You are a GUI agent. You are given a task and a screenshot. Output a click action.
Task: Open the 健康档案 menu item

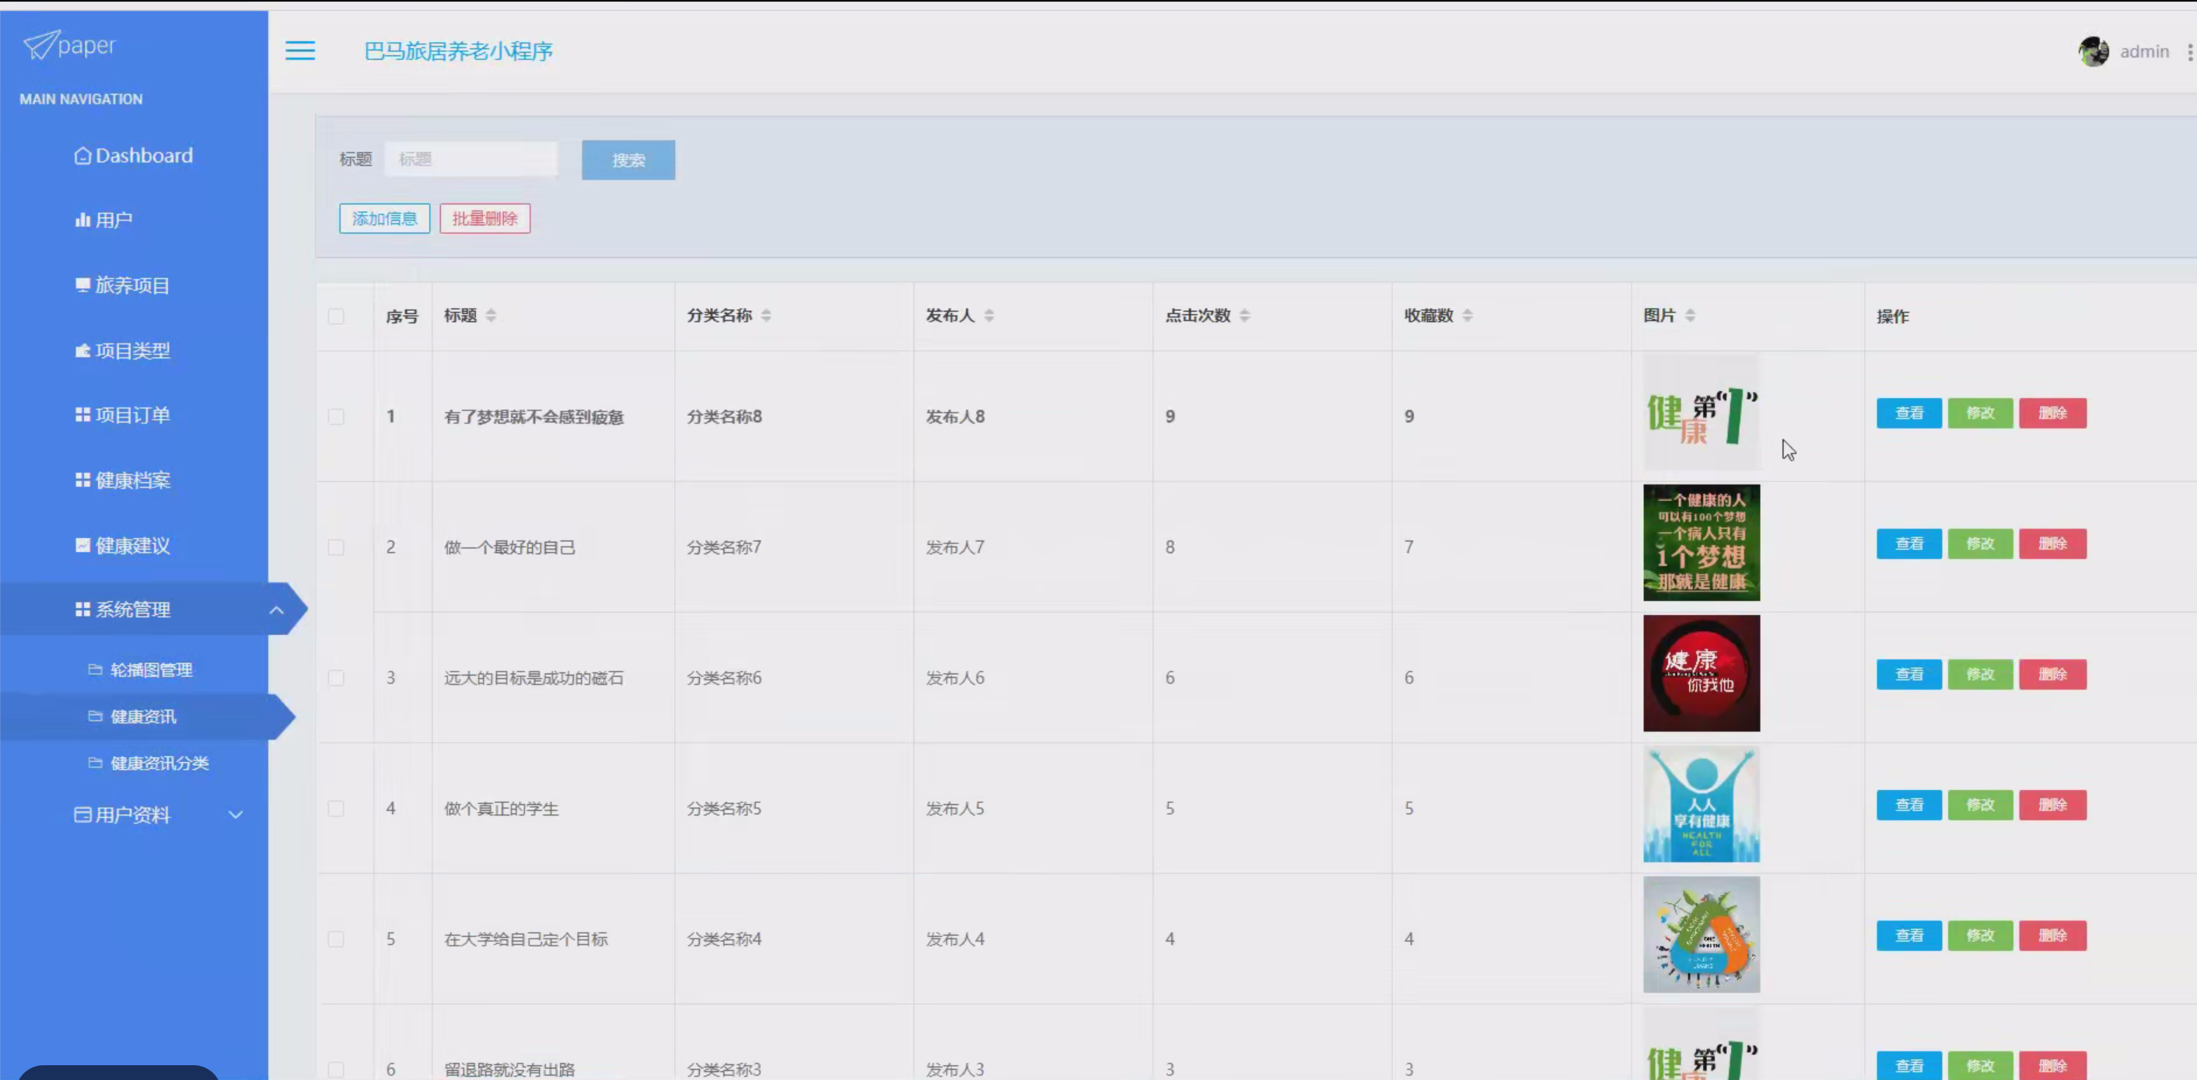(134, 480)
